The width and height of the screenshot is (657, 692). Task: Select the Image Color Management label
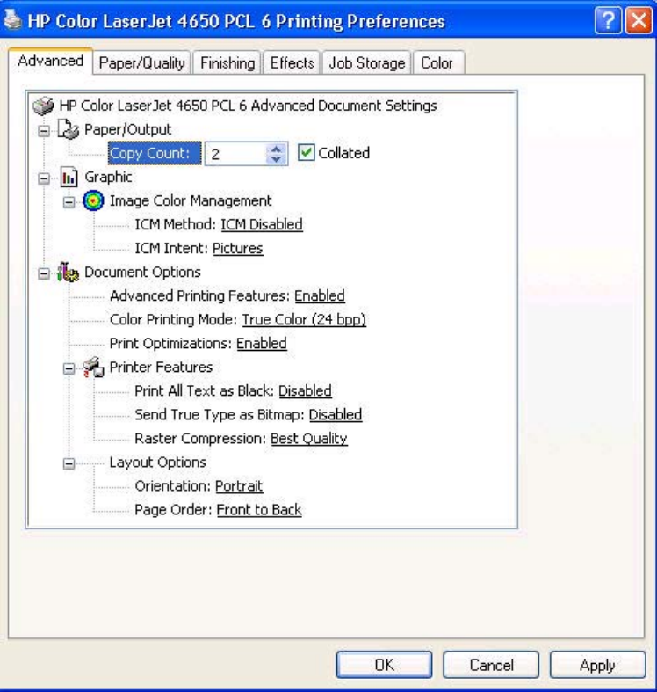(191, 201)
